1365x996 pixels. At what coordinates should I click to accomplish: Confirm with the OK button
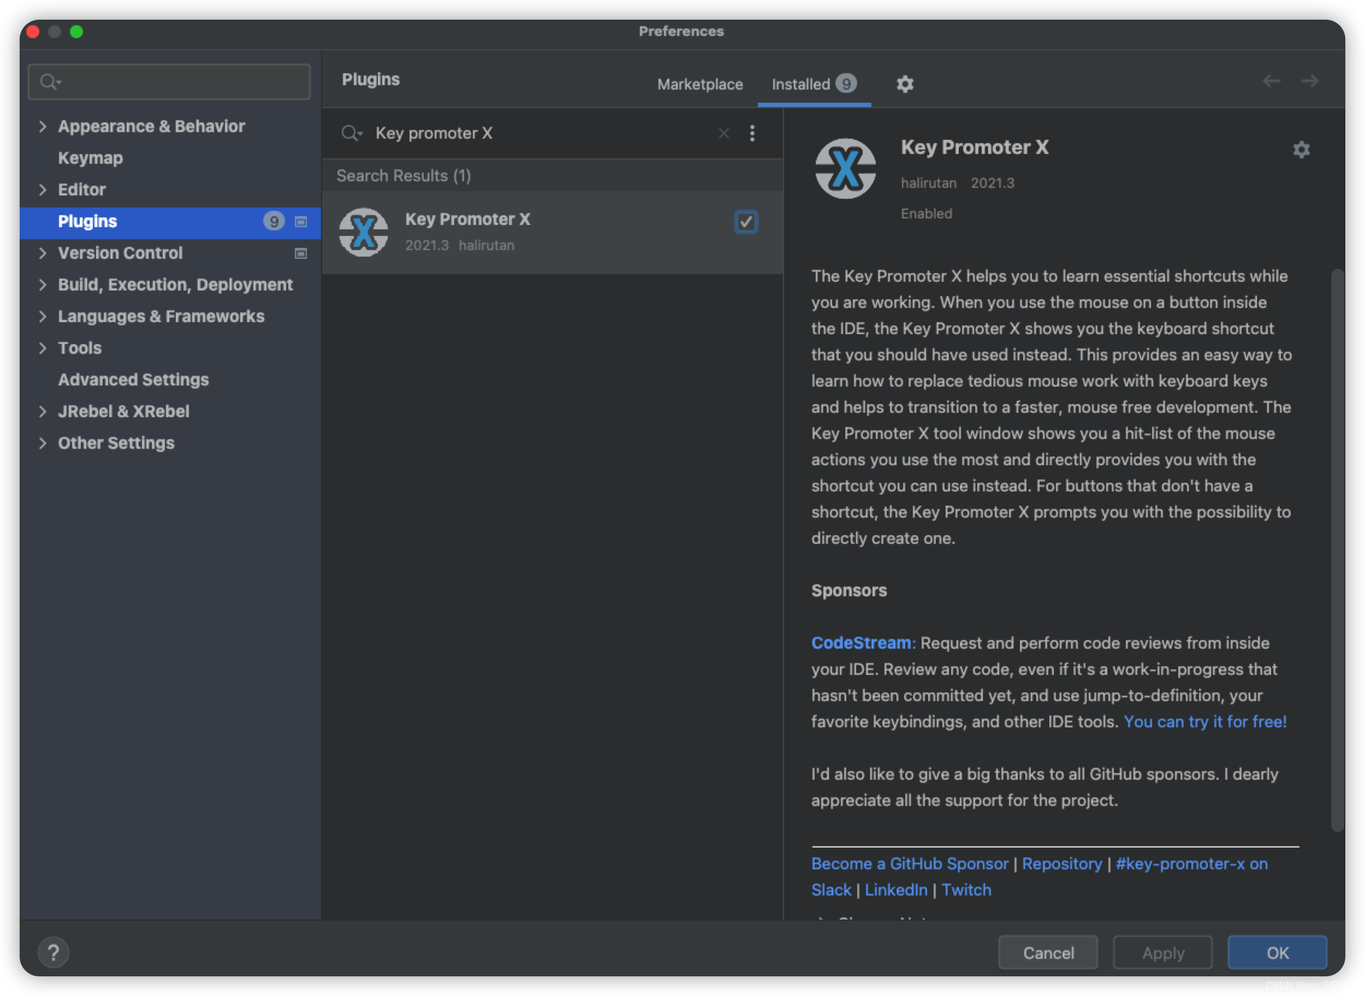pos(1277,953)
